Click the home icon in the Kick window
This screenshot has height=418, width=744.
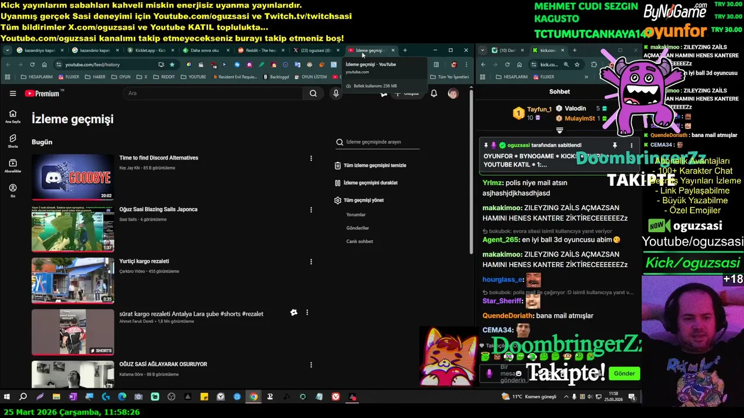coord(519,64)
